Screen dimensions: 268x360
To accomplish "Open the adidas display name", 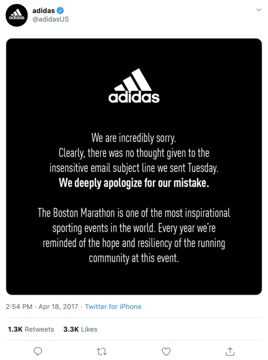I will click(43, 11).
